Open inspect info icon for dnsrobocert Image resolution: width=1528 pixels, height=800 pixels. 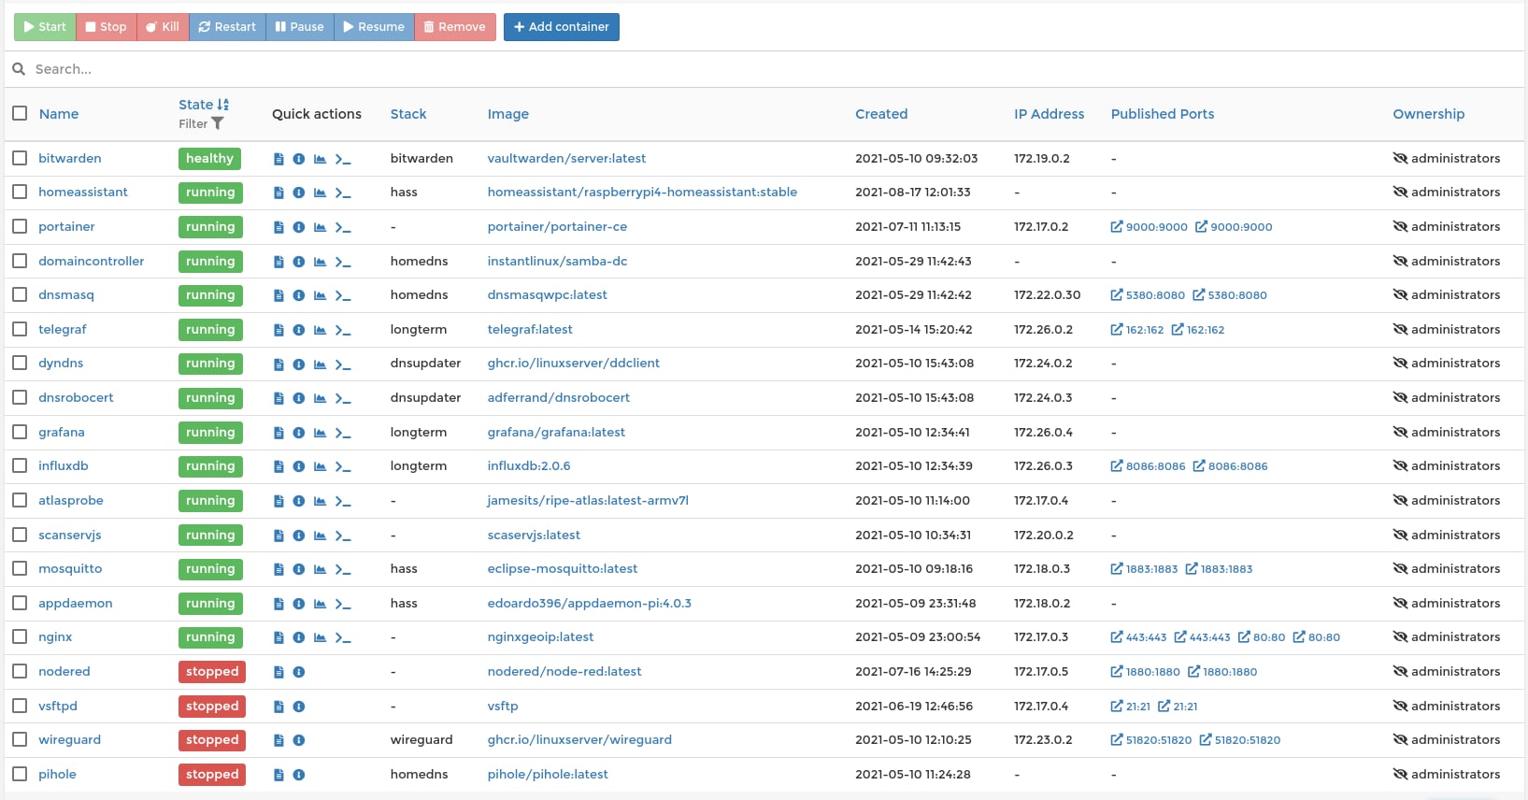pyautogui.click(x=299, y=398)
